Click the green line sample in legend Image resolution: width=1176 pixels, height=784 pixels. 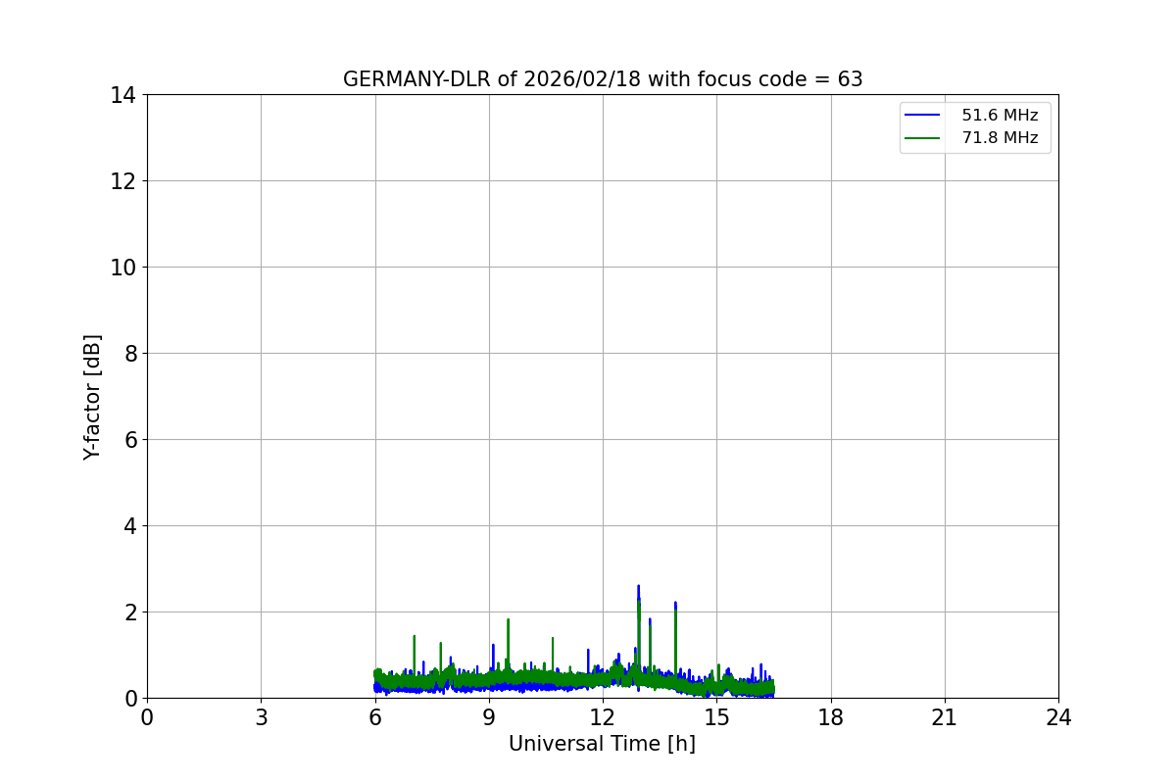(922, 138)
